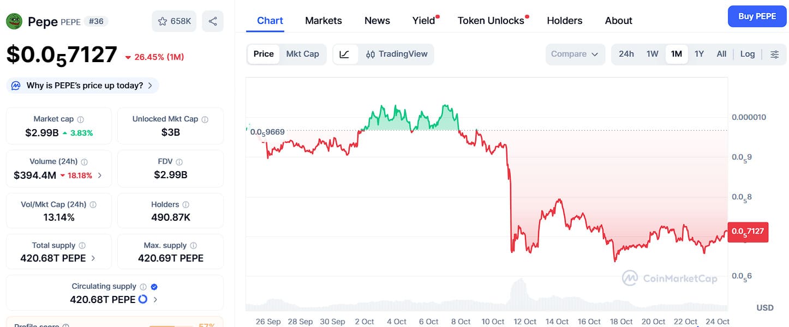789x327 pixels.
Task: Open chart settings sliders icon
Action: (x=774, y=54)
